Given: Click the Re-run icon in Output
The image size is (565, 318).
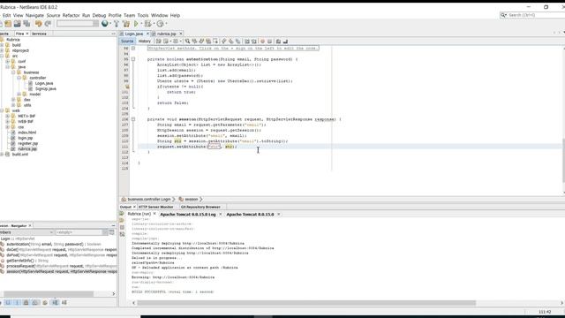Looking at the screenshot, I should (122, 214).
